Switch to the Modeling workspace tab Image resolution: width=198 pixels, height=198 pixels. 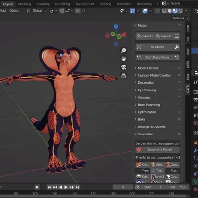(25, 4)
